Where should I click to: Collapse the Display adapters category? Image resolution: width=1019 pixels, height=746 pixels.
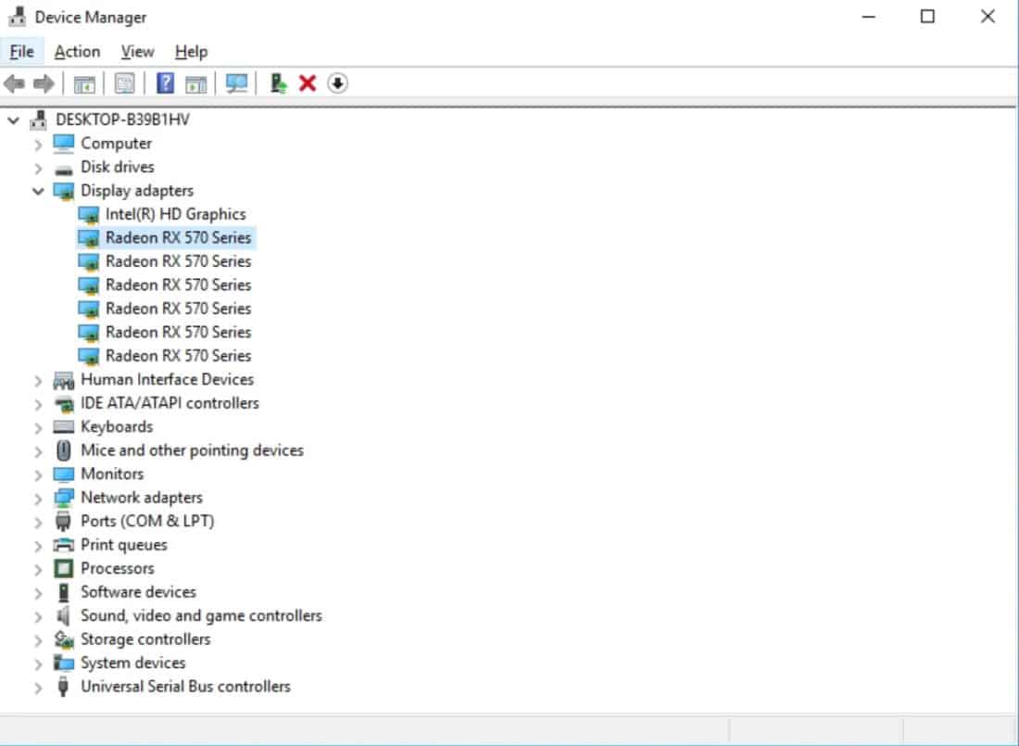pyautogui.click(x=38, y=191)
